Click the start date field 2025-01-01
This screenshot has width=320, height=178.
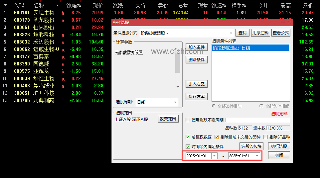[198, 156]
